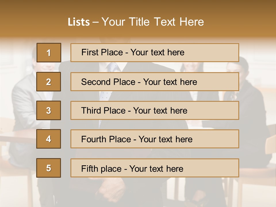Click the number 5 box

pos(49,168)
